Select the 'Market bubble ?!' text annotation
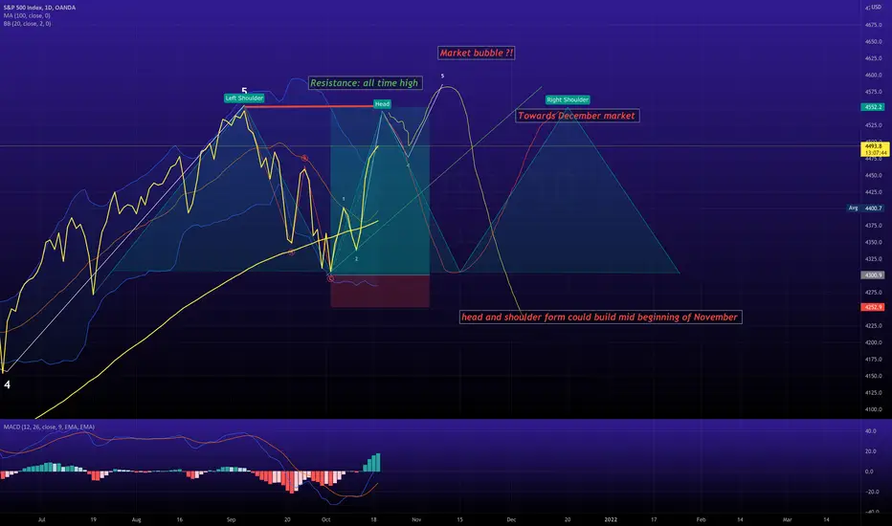 tap(477, 53)
